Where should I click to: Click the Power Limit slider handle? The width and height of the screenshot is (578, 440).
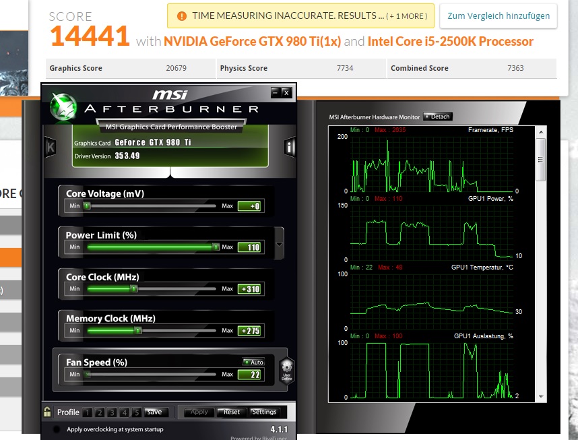click(216, 247)
